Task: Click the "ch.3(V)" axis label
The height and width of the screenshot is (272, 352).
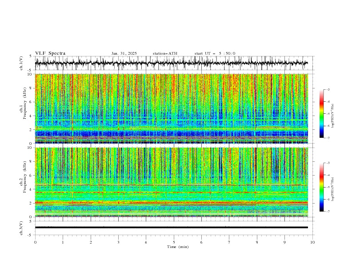Action: [x=21, y=228]
